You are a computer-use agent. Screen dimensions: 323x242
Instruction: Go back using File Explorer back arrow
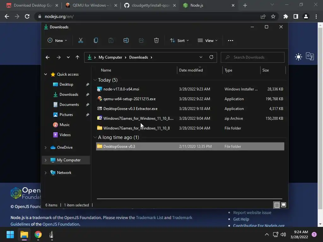(x=48, y=57)
